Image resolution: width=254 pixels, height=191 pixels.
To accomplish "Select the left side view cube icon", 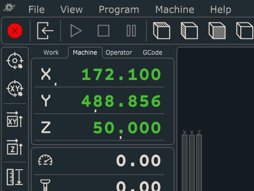I will coord(189,31).
